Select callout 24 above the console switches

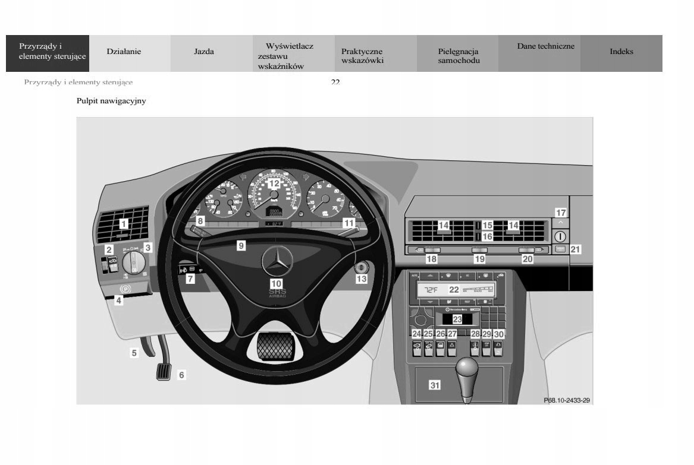click(416, 334)
